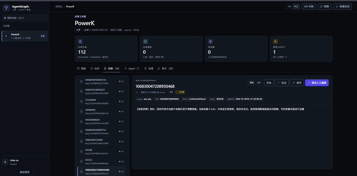Click the 共享文档 card document icon

pos(80,42)
